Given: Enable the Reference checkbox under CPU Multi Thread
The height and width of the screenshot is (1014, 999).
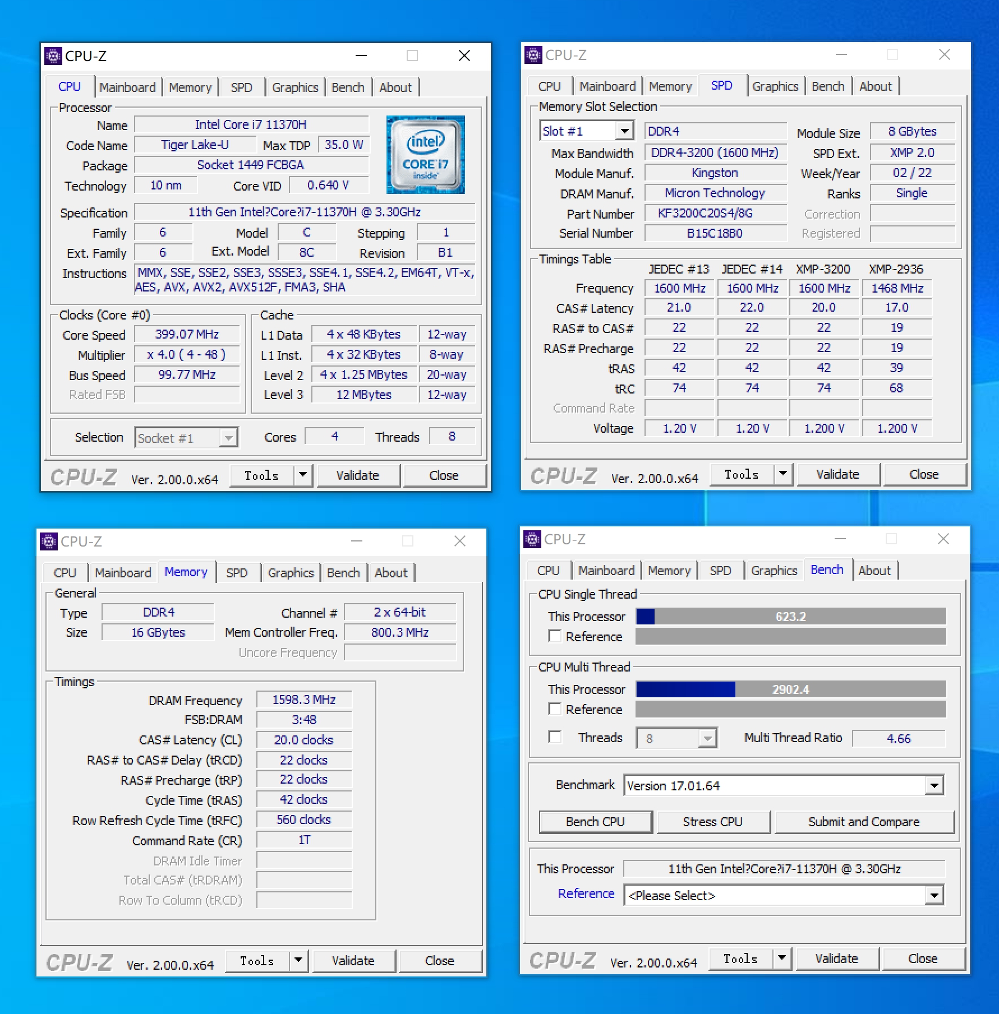Looking at the screenshot, I should click(555, 709).
